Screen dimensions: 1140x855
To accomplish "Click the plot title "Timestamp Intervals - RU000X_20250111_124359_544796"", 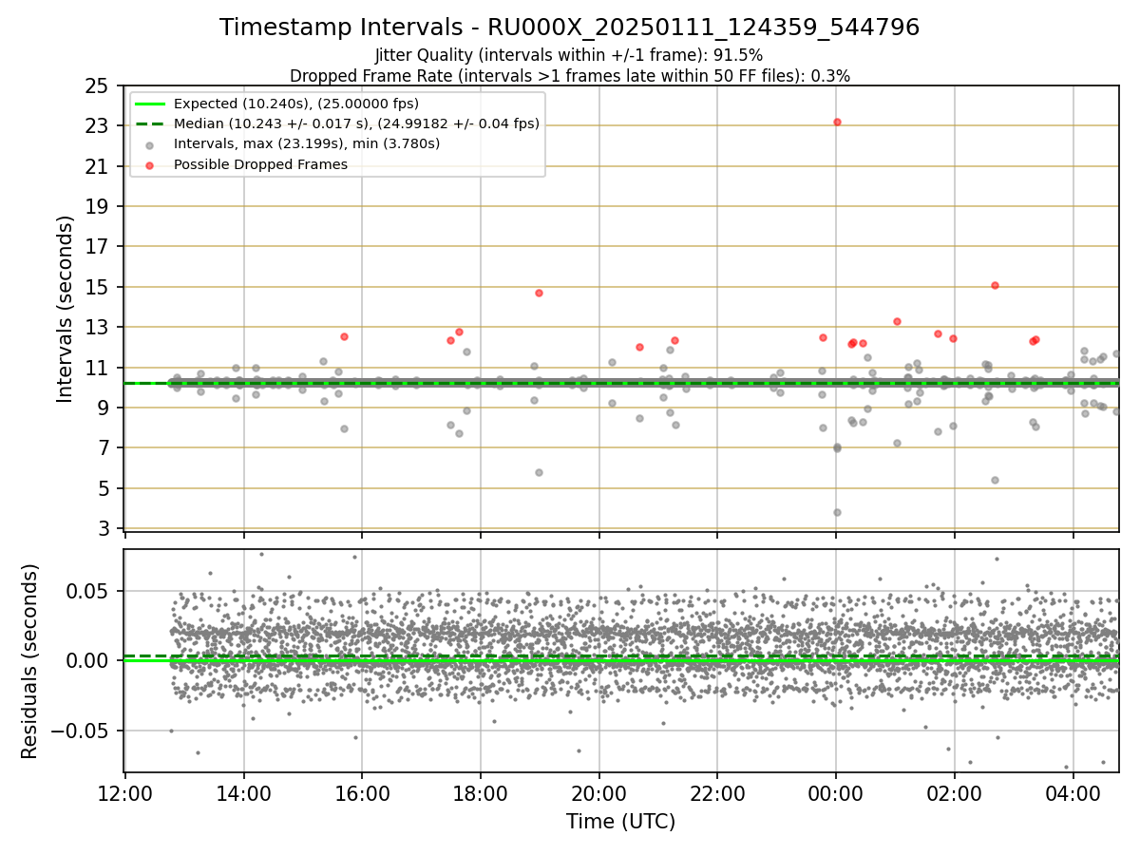I will (569, 28).
